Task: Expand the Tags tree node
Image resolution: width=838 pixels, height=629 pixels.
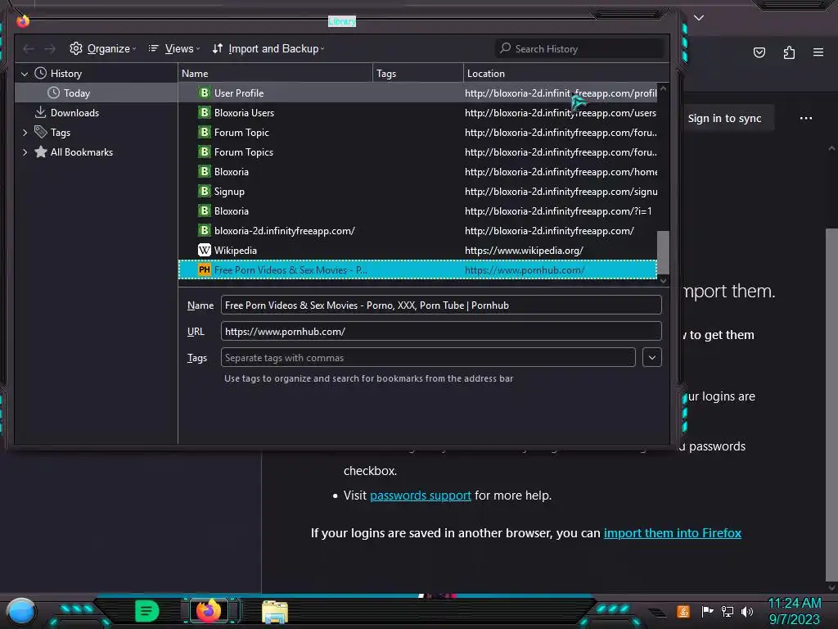Action: coord(25,133)
